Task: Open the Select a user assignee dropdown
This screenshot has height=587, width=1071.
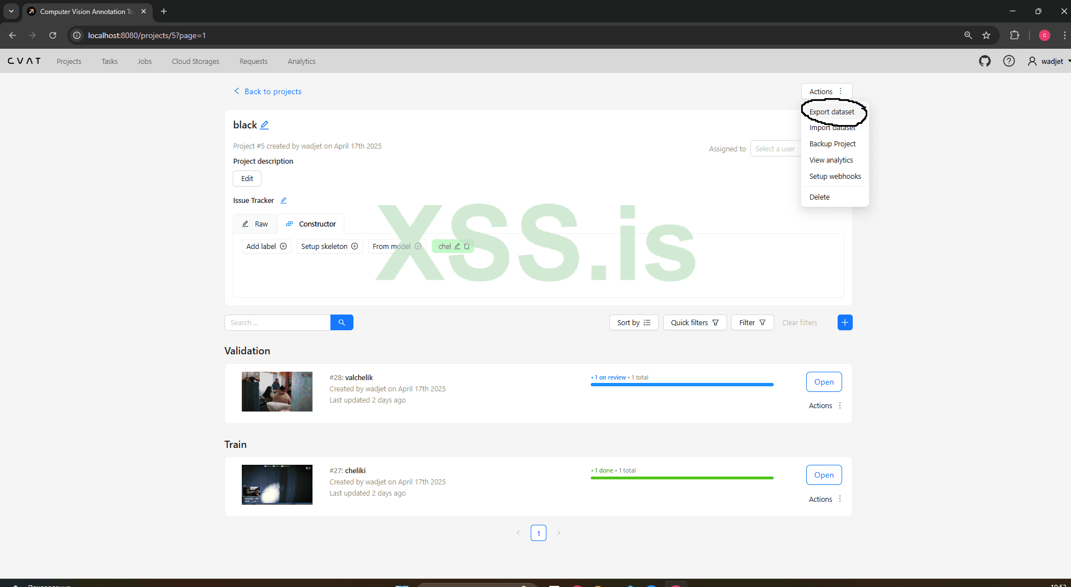Action: (x=775, y=149)
